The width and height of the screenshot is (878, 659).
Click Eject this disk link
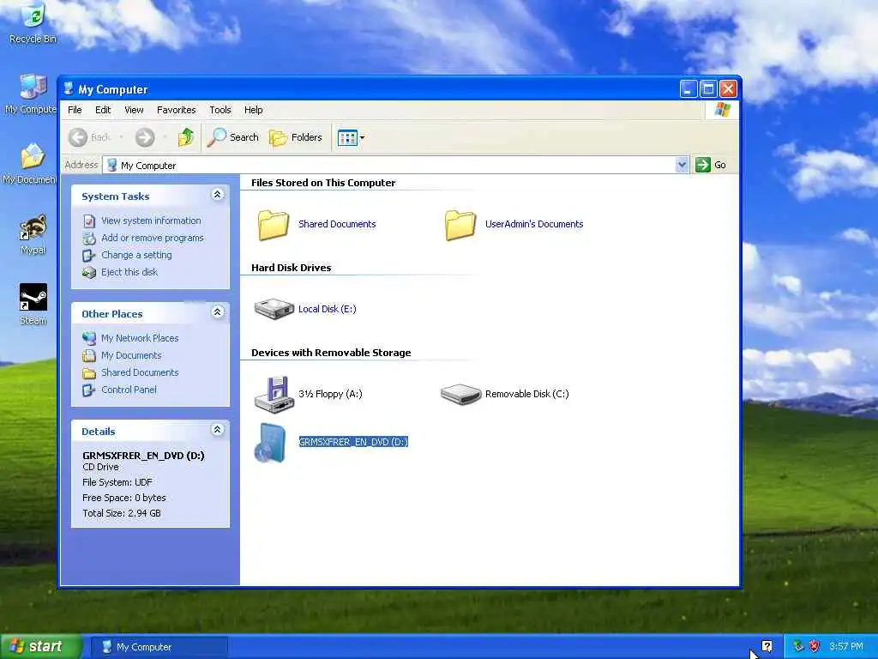point(129,272)
